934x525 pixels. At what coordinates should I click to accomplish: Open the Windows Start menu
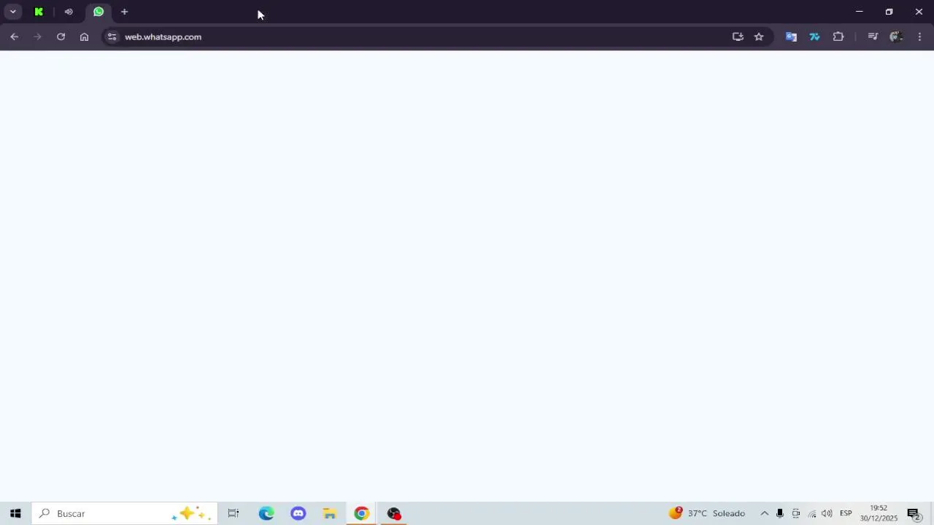pyautogui.click(x=15, y=513)
